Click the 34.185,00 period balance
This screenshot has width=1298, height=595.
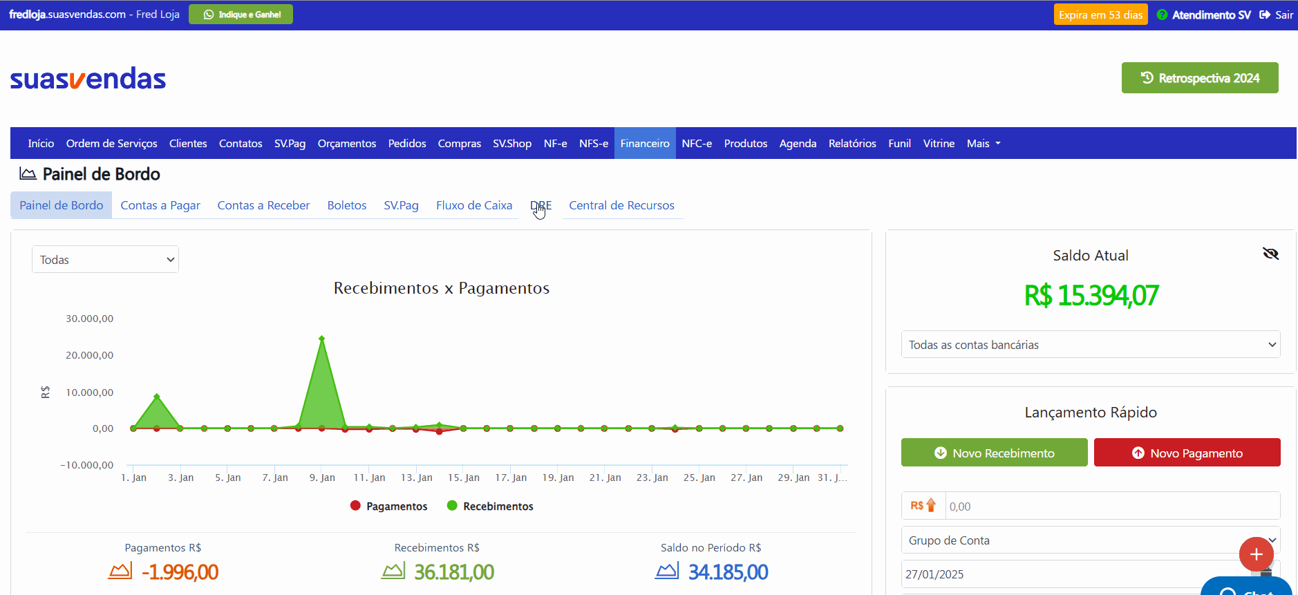click(x=728, y=572)
